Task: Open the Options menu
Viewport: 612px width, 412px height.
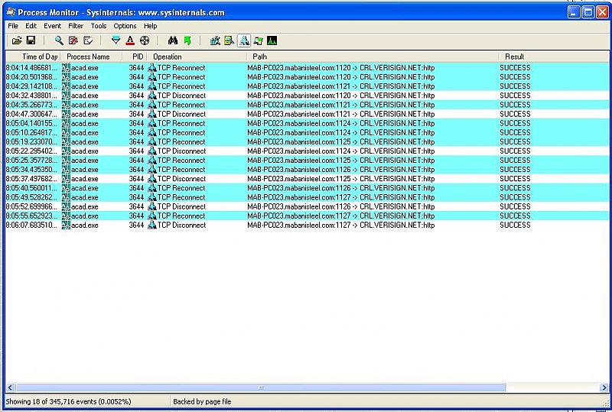Action: click(125, 26)
